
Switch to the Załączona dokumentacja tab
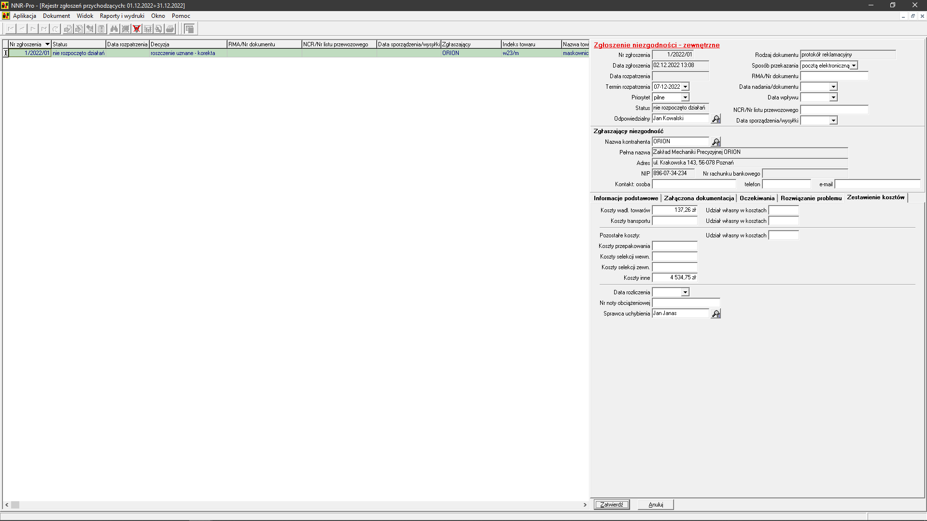pos(699,198)
